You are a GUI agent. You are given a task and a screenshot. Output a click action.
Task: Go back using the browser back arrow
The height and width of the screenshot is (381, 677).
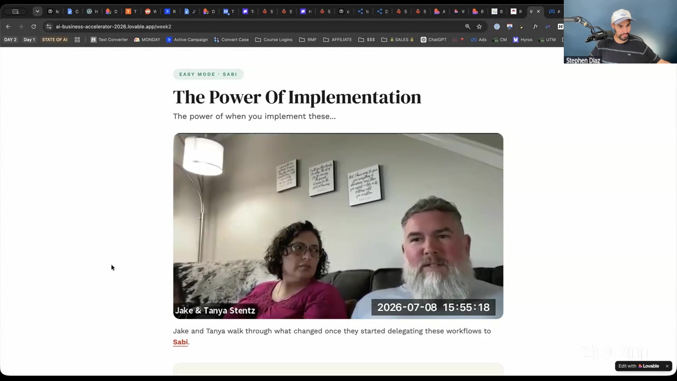coord(8,26)
